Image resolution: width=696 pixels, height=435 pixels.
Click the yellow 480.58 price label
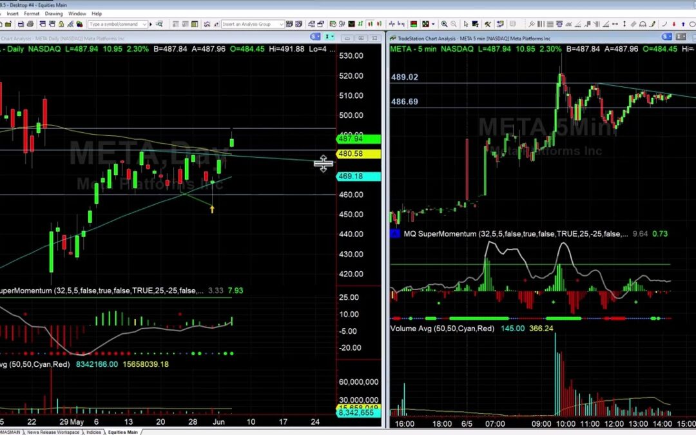(359, 153)
